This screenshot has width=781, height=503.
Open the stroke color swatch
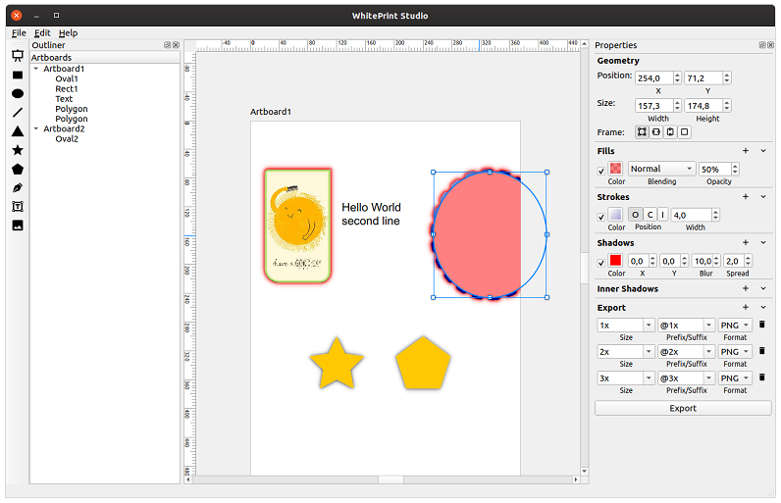click(x=615, y=215)
